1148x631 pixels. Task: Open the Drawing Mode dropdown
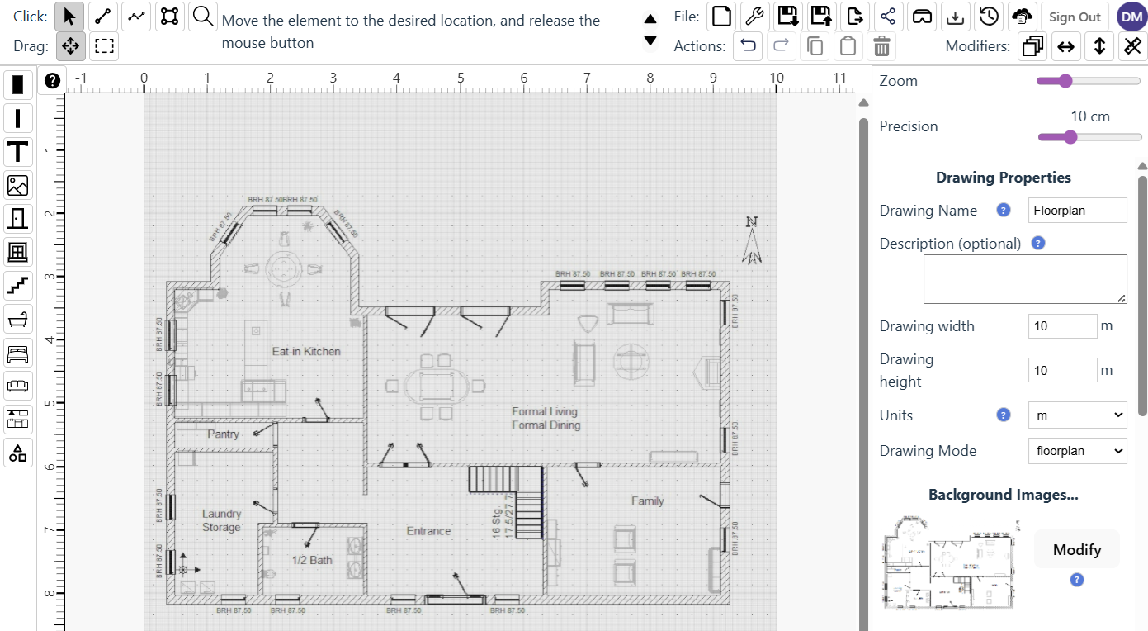click(1077, 451)
